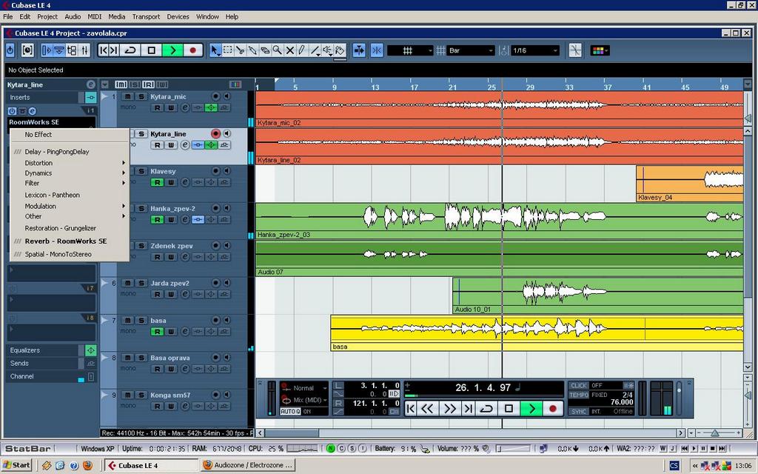Adjust the horizontal zoom slider at bottom right

(714, 433)
